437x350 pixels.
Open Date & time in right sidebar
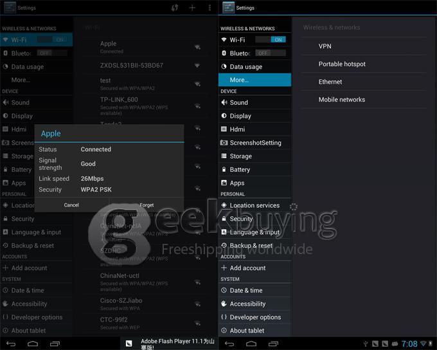(254, 290)
